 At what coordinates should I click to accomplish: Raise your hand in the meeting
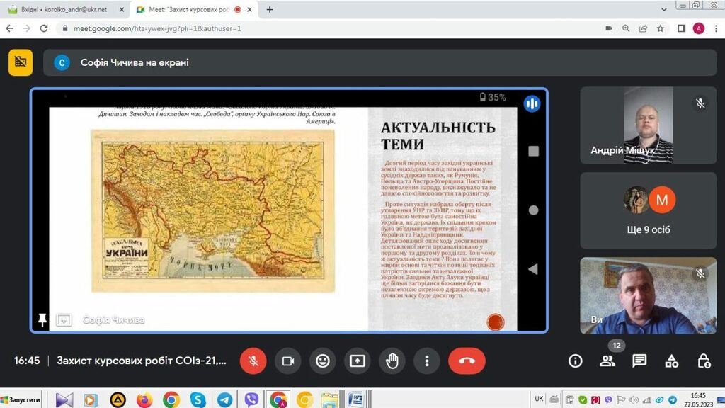click(392, 361)
